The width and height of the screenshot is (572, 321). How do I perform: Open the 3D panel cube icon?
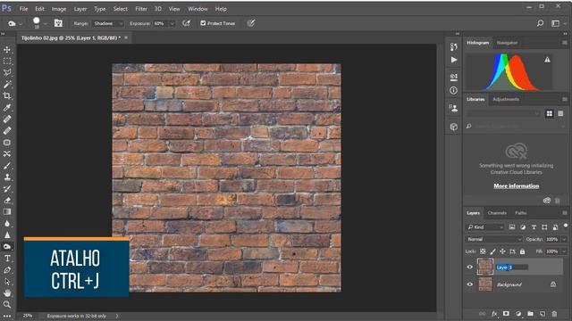(453, 127)
